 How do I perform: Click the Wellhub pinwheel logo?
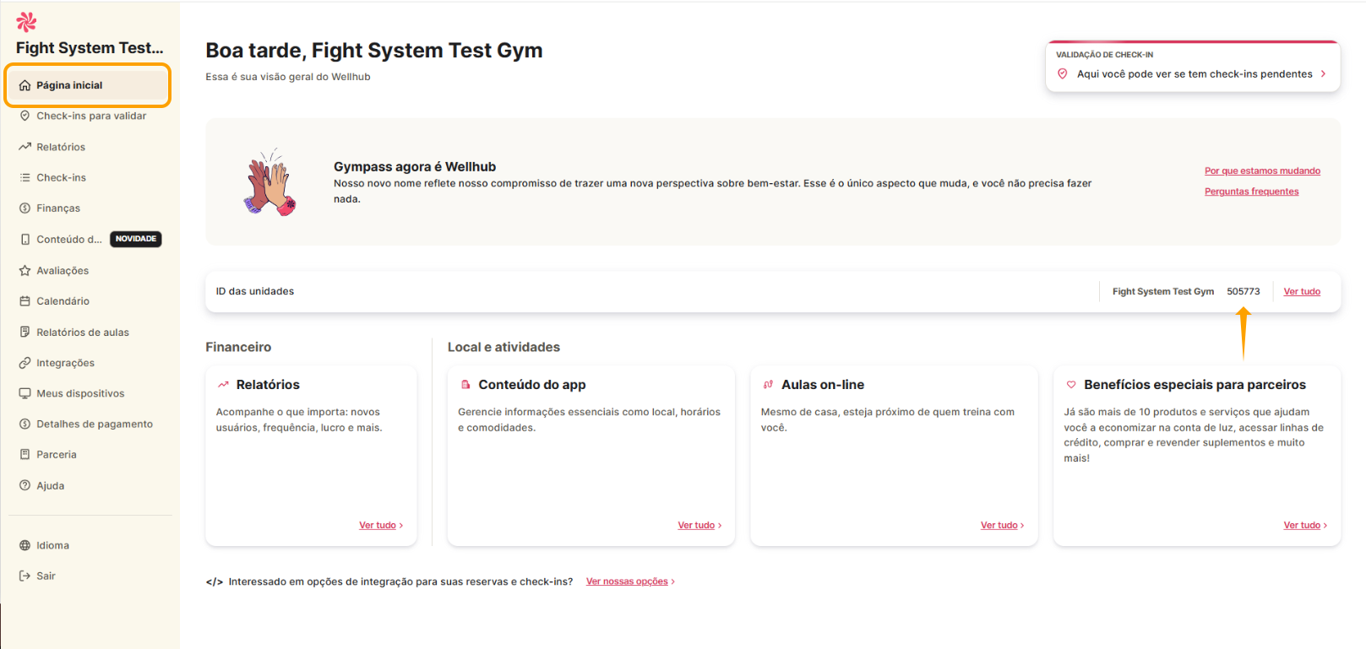coord(26,22)
